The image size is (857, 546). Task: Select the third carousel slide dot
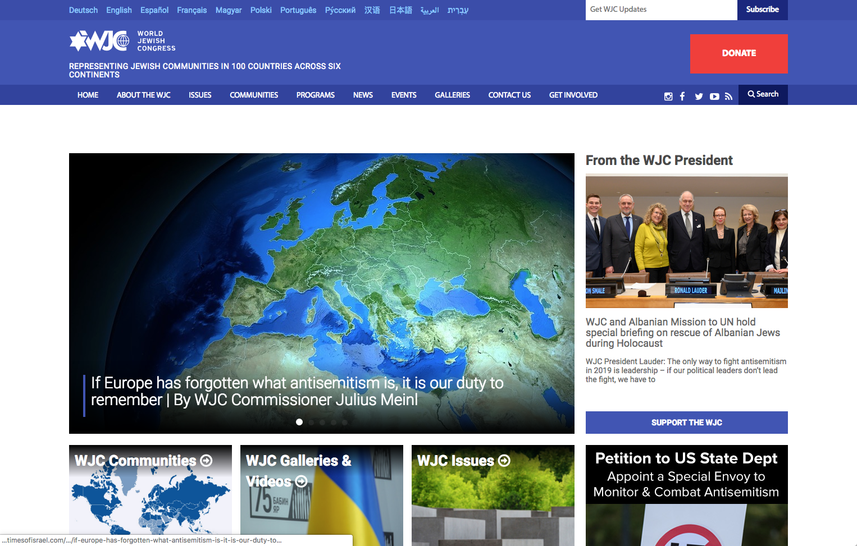[322, 422]
